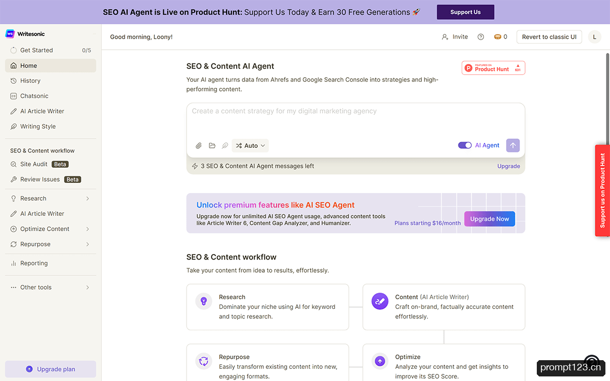This screenshot has height=381, width=610.
Task: Expand the Repurpose sidebar section
Action: coord(50,244)
